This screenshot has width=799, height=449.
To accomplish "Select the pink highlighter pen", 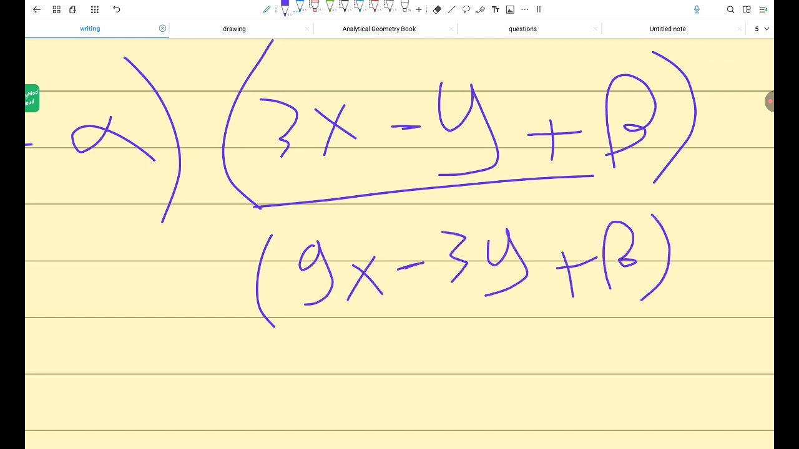I will (315, 7).
